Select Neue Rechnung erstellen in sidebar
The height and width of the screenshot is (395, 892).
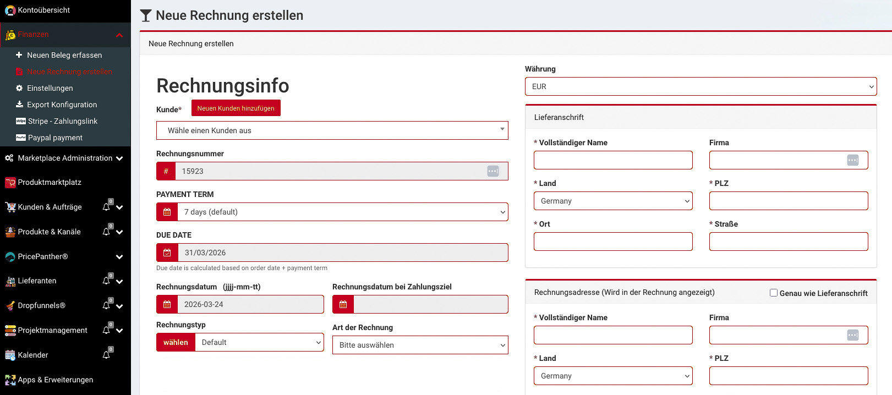click(x=69, y=72)
